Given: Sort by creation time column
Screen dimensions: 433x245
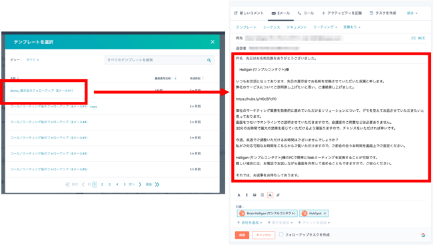Looking at the screenshot, I should [197, 79].
